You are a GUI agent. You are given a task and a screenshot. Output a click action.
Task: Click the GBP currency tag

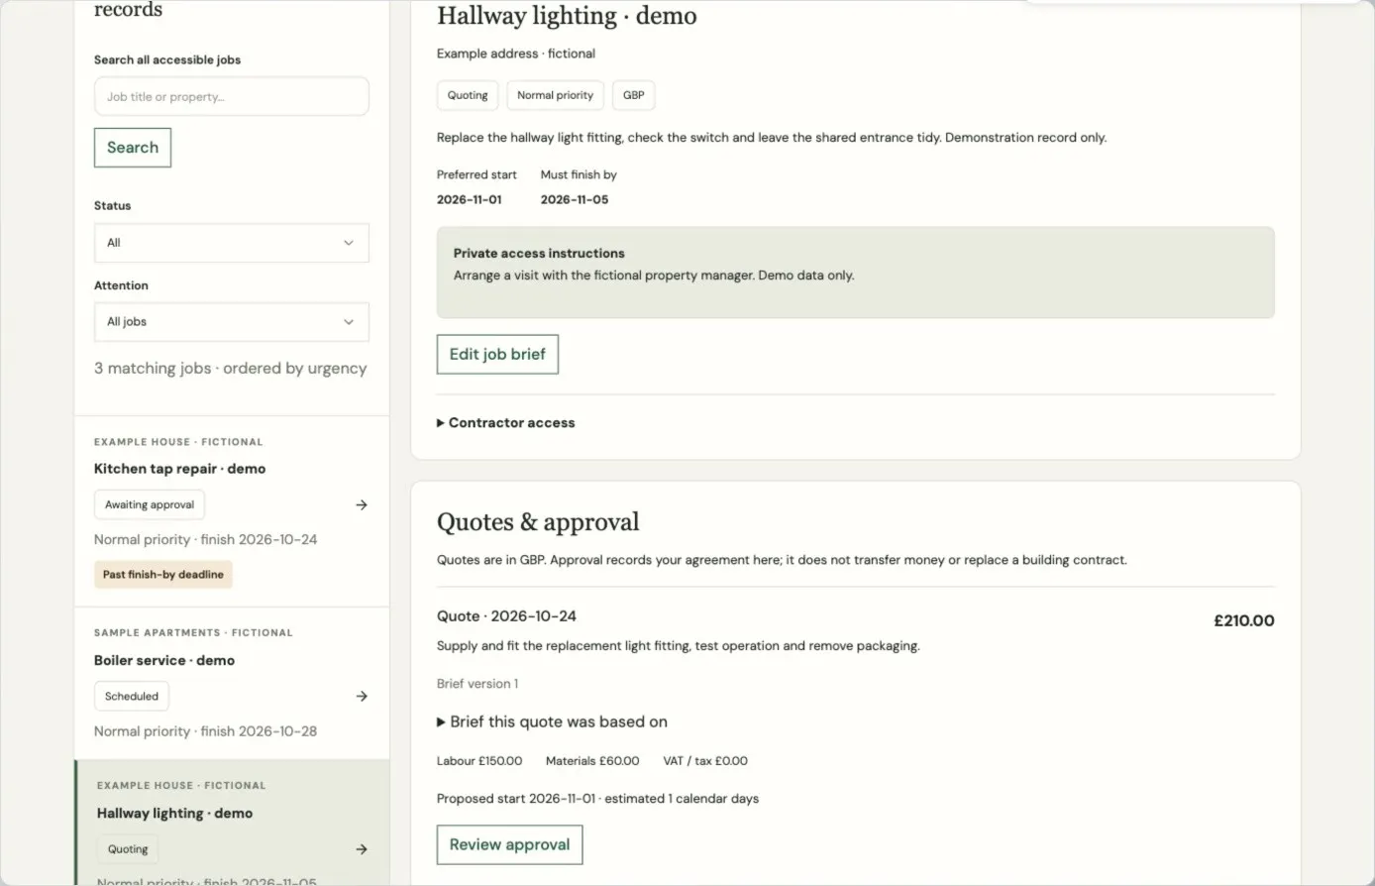[x=634, y=95]
